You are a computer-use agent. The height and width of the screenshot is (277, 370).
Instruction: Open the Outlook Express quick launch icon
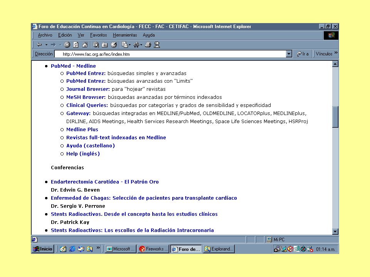coord(81,249)
